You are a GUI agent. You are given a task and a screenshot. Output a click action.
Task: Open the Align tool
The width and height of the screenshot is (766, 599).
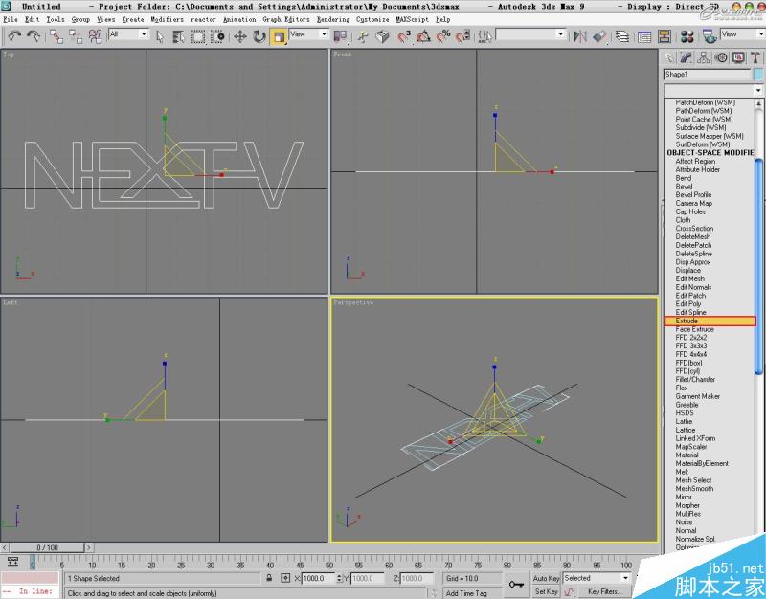597,37
